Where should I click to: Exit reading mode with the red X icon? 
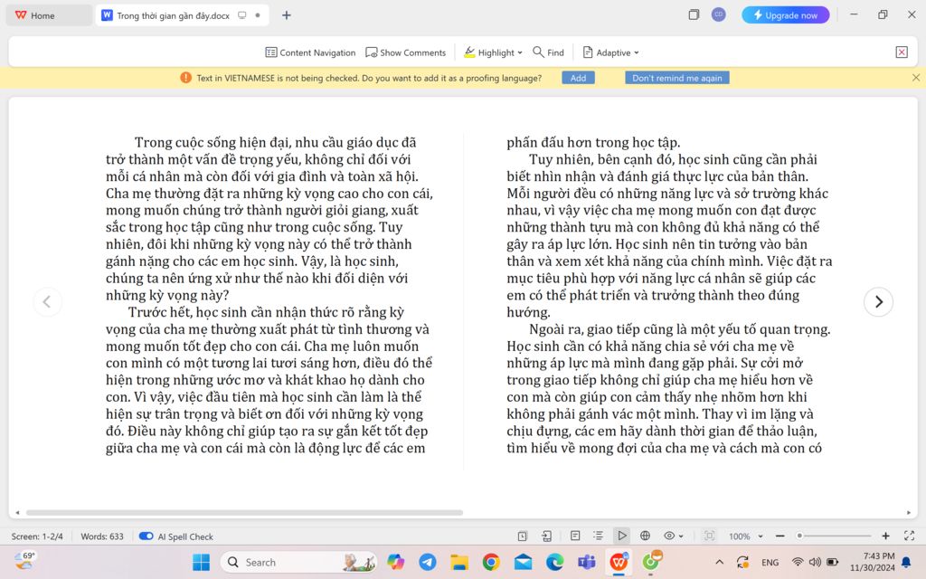click(x=902, y=52)
